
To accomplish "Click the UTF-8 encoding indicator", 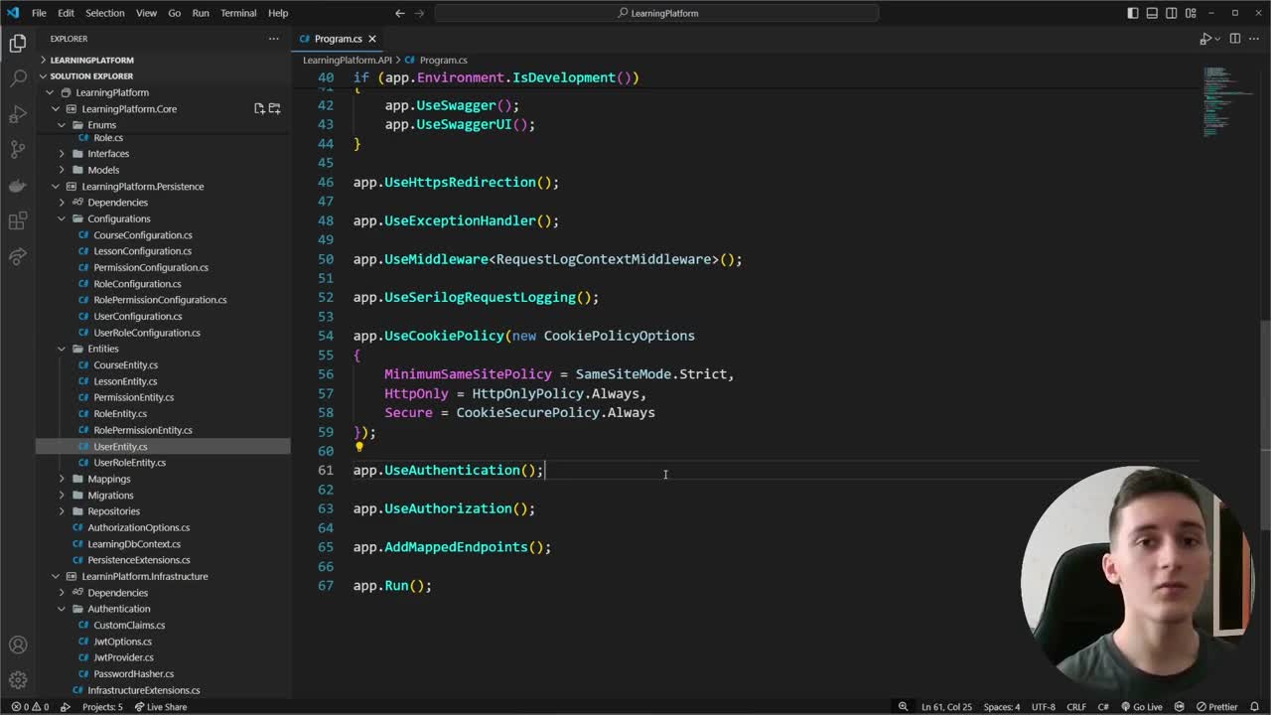I will (1043, 707).
